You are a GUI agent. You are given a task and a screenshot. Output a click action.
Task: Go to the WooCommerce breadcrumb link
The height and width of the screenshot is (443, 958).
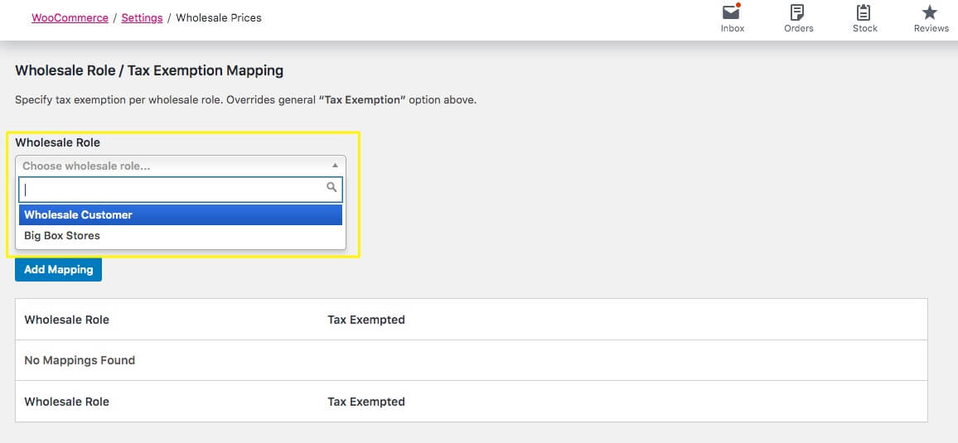[70, 17]
